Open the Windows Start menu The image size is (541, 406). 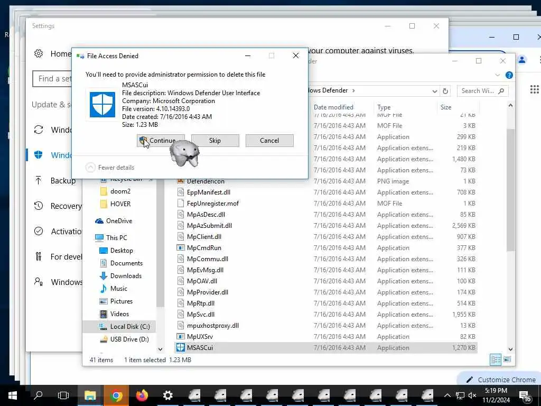coord(13,395)
